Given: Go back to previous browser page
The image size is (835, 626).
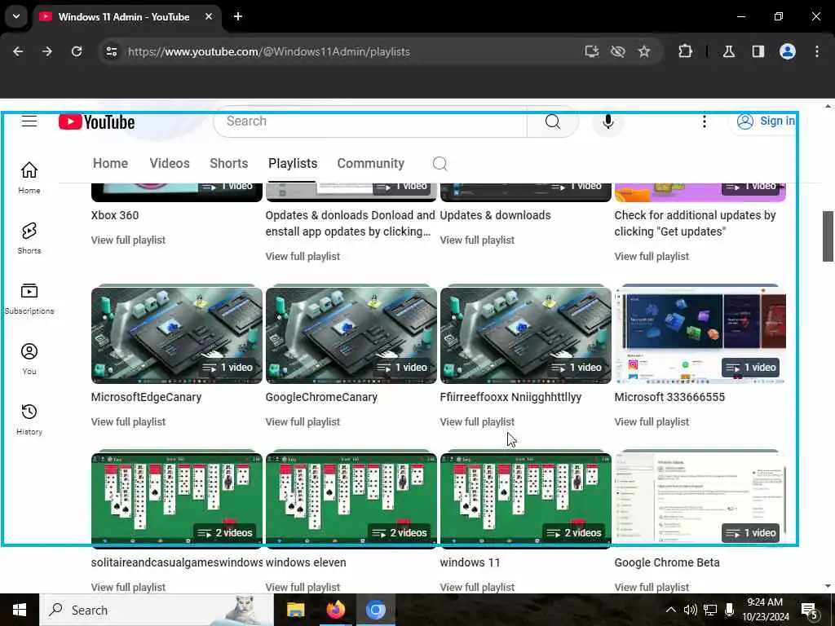Looking at the screenshot, I should click(18, 51).
